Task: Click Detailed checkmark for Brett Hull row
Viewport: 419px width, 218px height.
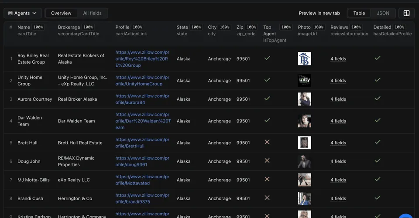Action: (377, 142)
